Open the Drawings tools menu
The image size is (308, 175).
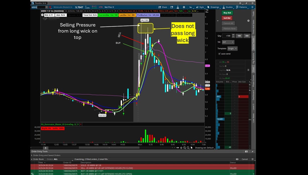point(213,7)
